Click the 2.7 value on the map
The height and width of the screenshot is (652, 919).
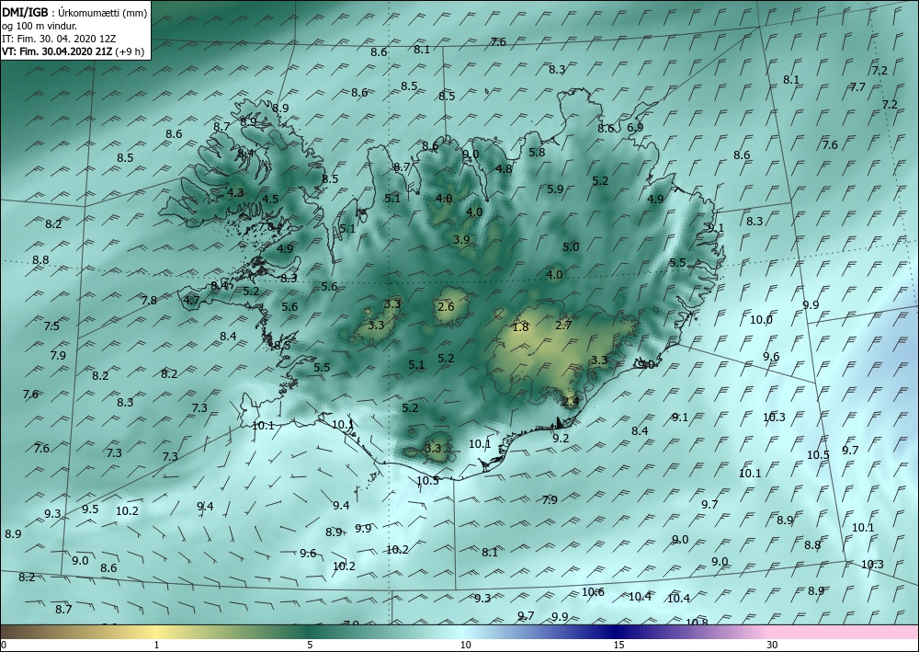tap(563, 325)
